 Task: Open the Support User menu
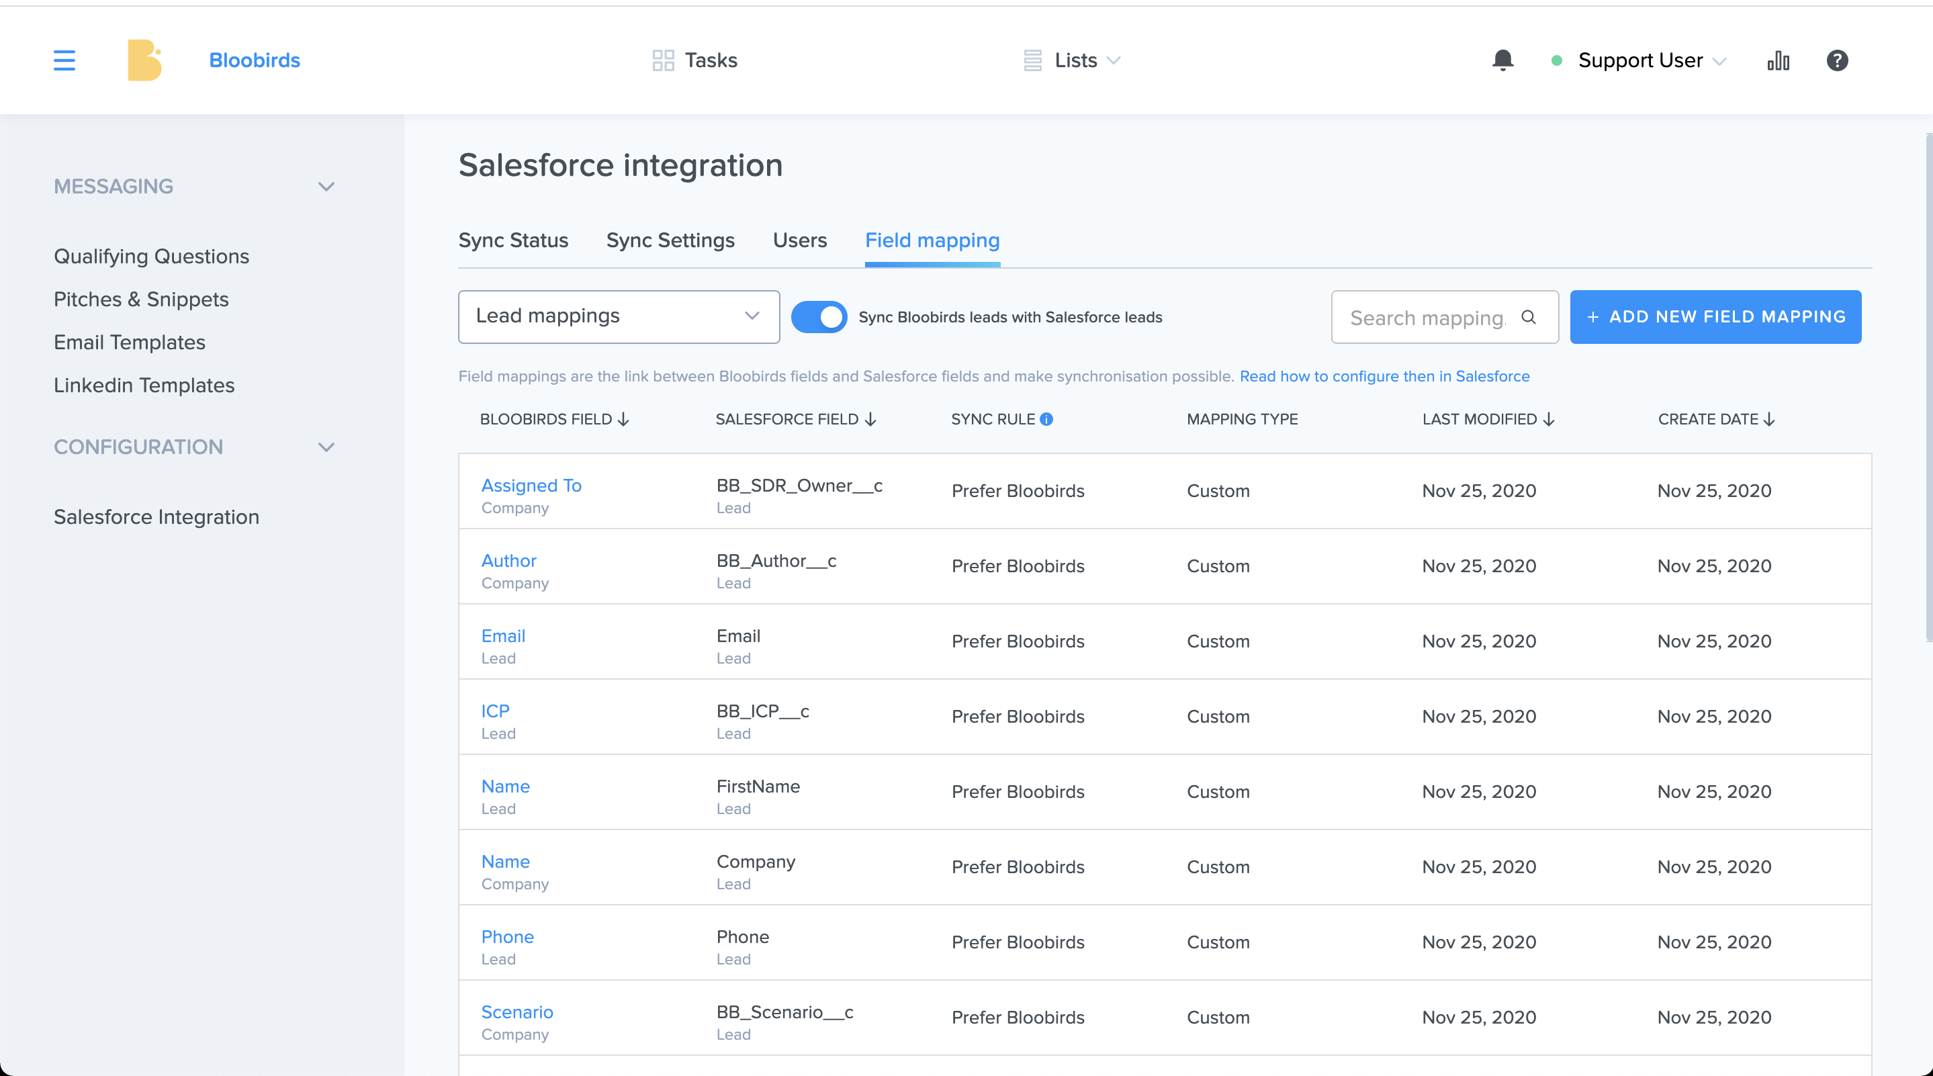1652,60
